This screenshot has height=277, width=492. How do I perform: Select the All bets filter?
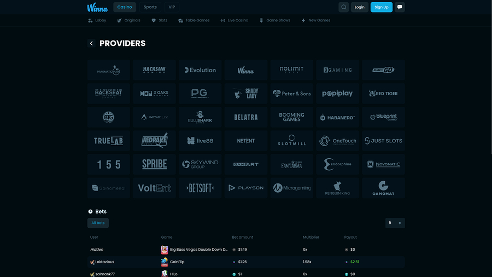point(98,223)
